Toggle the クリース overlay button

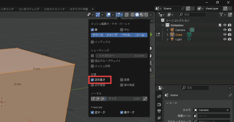98,35
